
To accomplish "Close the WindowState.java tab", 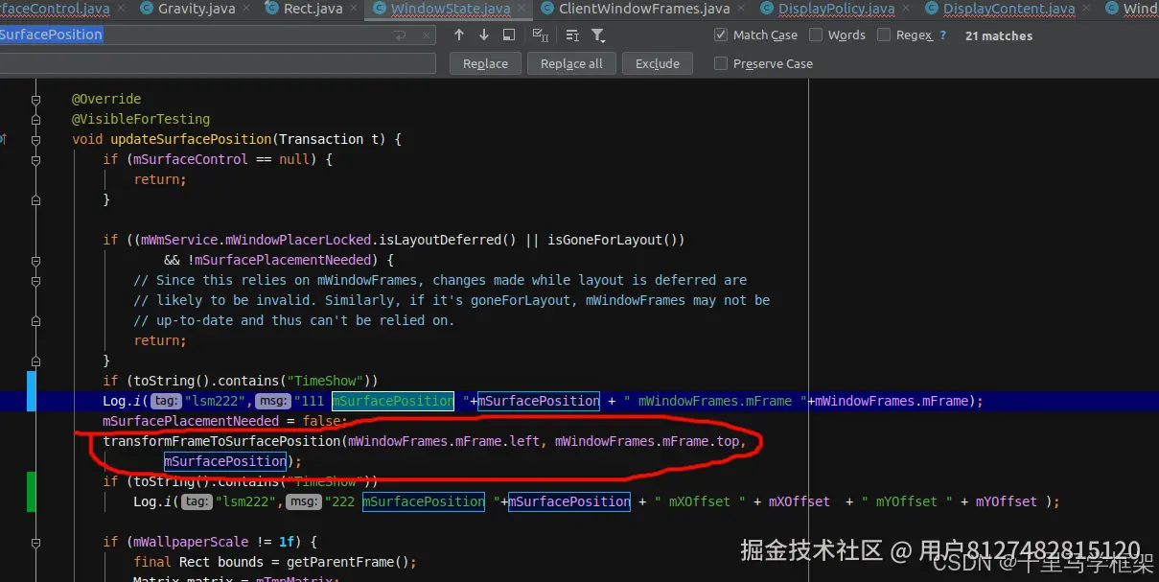I will (521, 9).
